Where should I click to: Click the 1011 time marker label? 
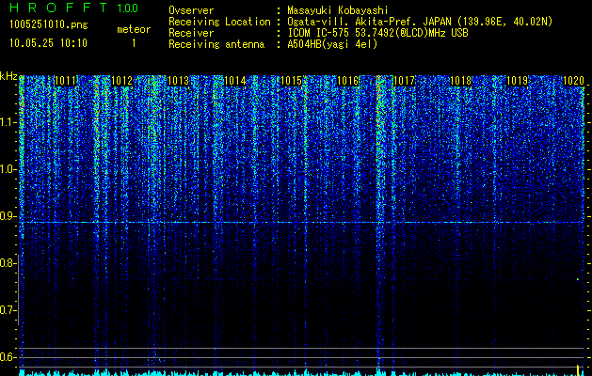(x=65, y=81)
